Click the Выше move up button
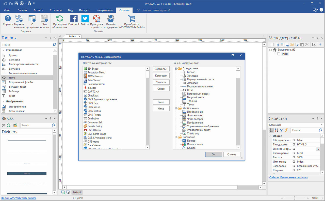 click(x=161, y=102)
